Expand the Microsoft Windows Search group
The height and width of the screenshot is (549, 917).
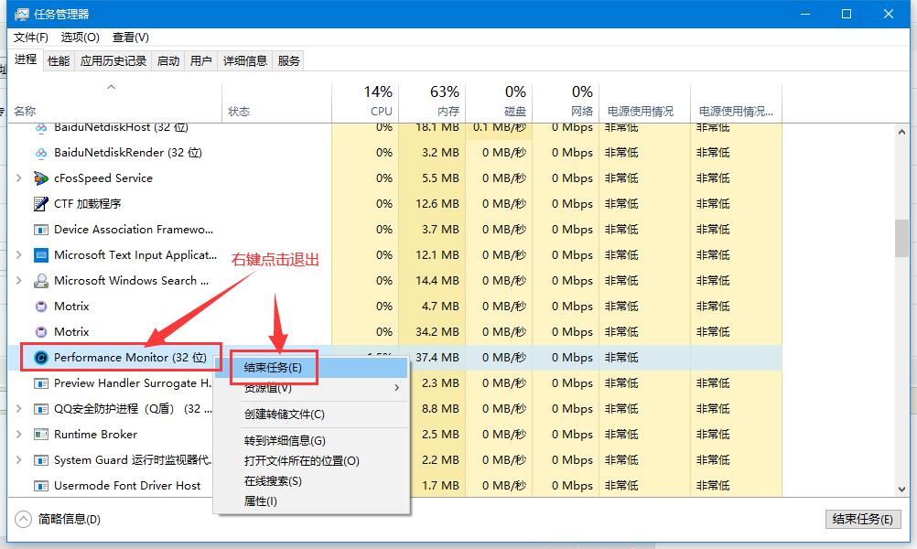coord(18,281)
